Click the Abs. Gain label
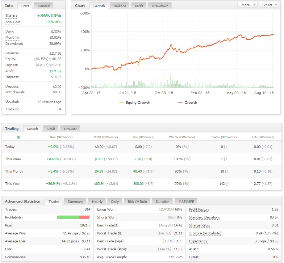The image size is (284, 263). pyautogui.click(x=13, y=22)
